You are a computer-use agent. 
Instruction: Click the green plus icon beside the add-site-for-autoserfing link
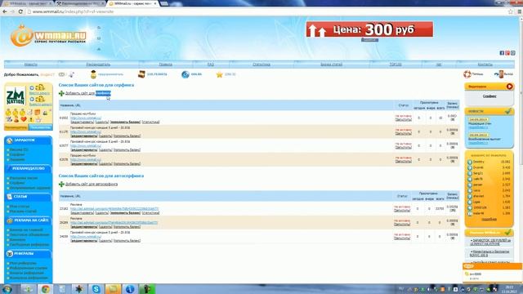(x=61, y=184)
